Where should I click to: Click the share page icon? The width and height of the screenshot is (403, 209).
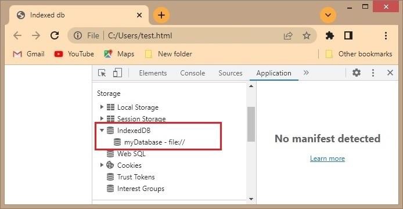pyautogui.click(x=288, y=35)
